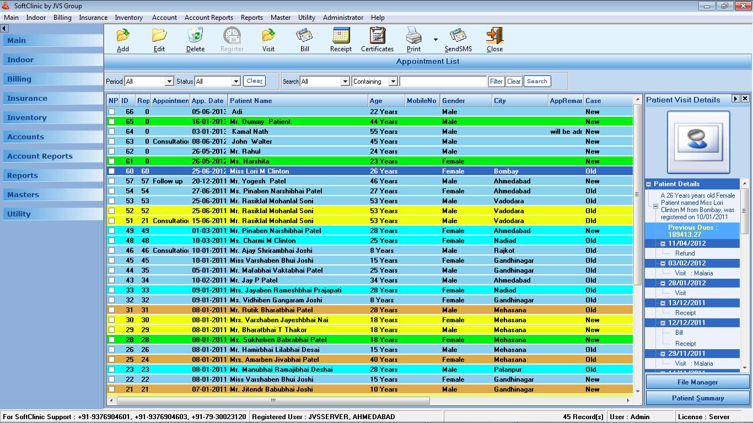753x423 pixels.
Task: Click the Edit toolbar icon
Action: pos(159,36)
